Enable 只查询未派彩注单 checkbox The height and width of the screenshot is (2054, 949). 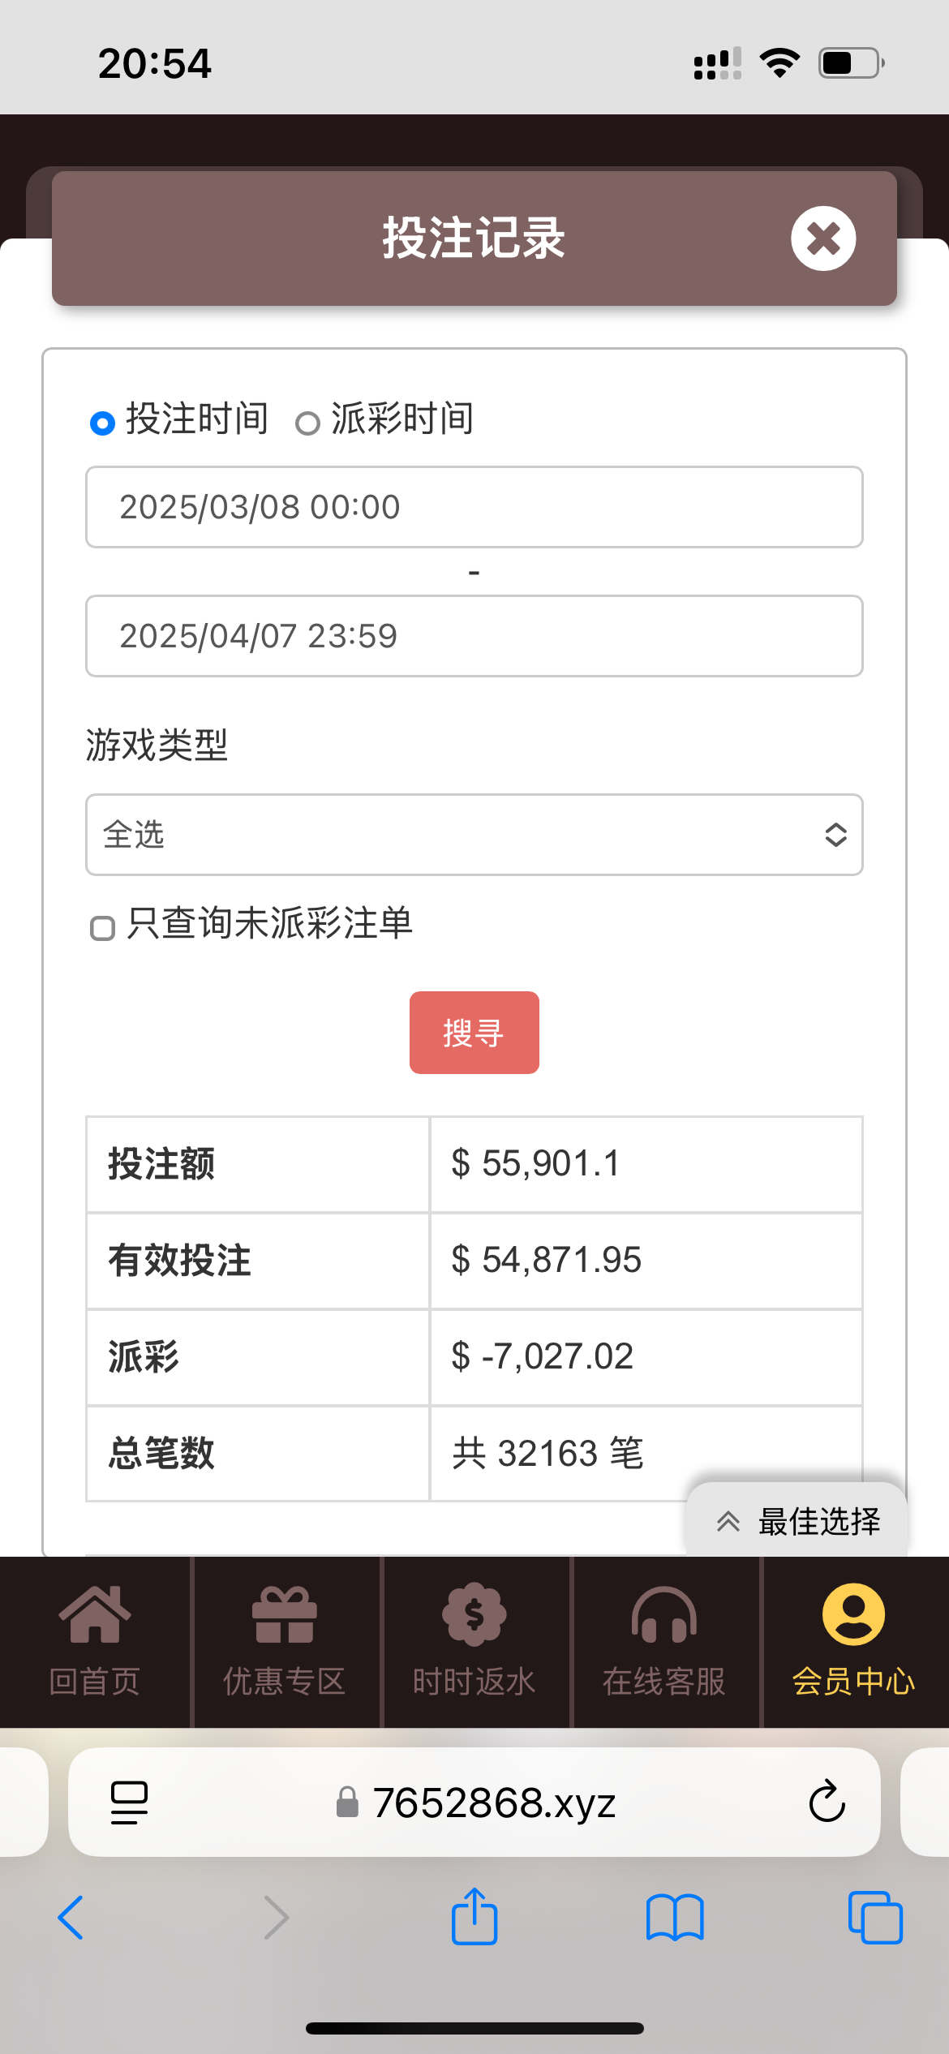tap(103, 927)
